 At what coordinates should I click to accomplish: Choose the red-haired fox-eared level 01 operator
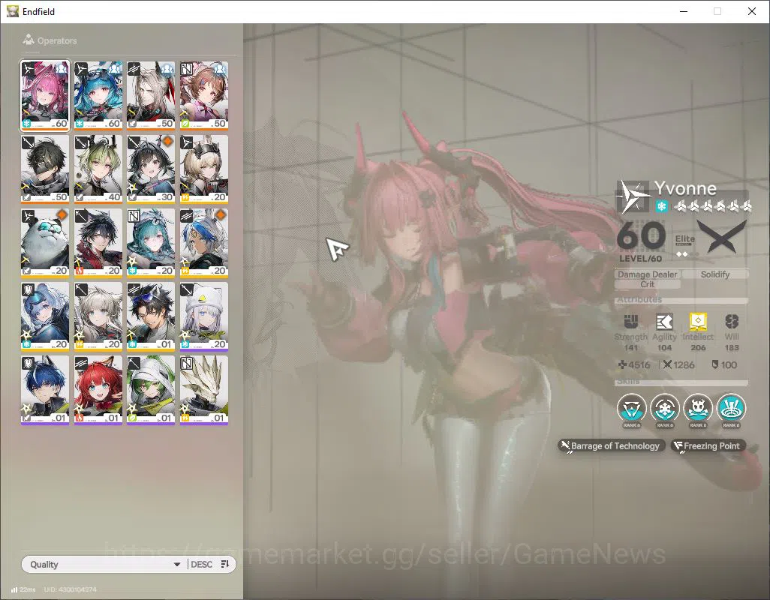point(98,390)
